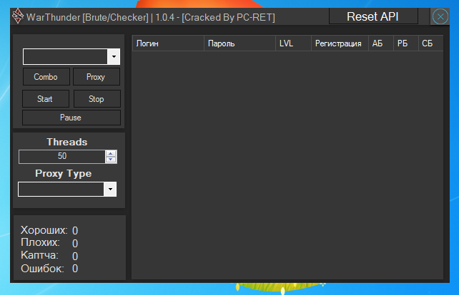Increase Threads with the up arrow
This screenshot has height=295, width=459.
(111, 154)
